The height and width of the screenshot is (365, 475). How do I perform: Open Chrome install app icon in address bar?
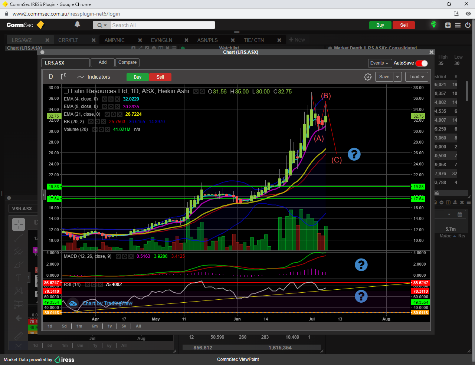click(456, 14)
